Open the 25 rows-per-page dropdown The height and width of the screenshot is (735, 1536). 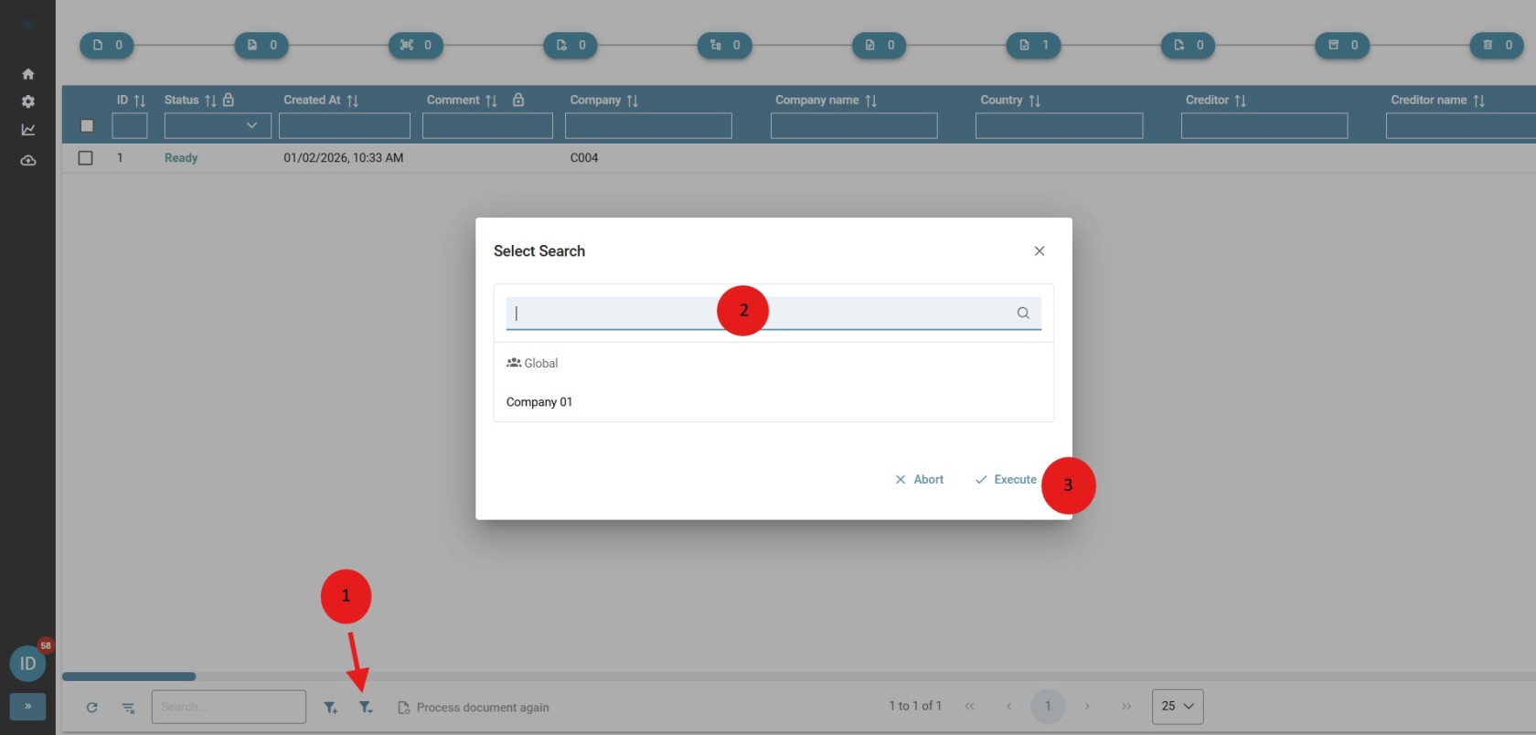click(x=1177, y=706)
